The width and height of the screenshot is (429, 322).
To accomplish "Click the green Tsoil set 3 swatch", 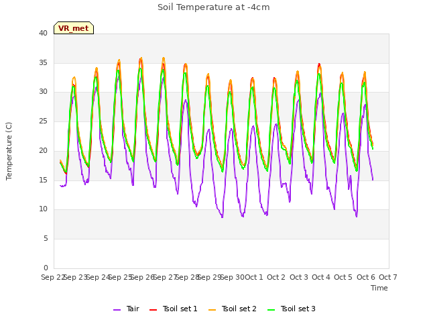I will click(271, 310).
